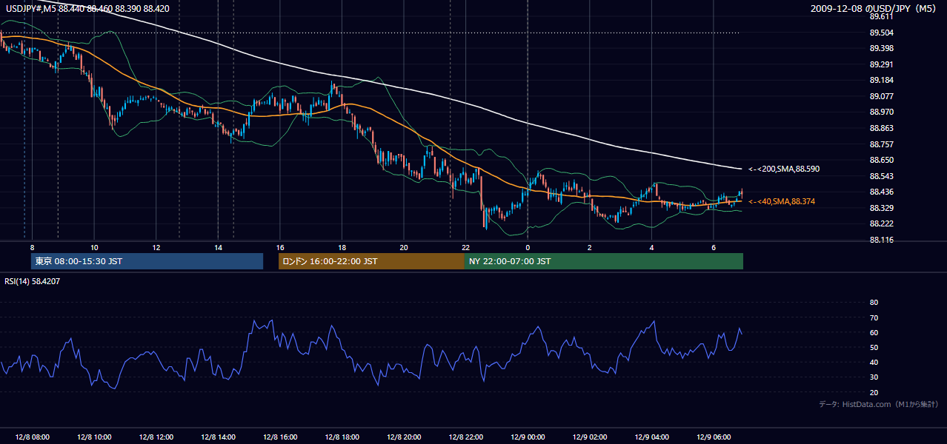The image size is (947, 444).
Task: Click the 12/8 18:00 date label
Action: 342,437
